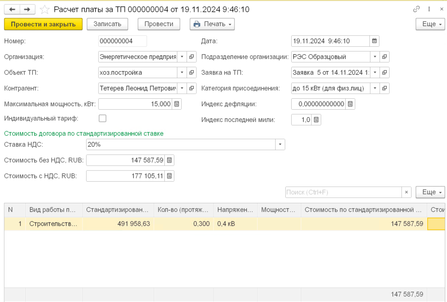The width and height of the screenshot is (447, 302).
Task: Enable the Индивидуальный тариф checkbox
Action: tap(102, 119)
